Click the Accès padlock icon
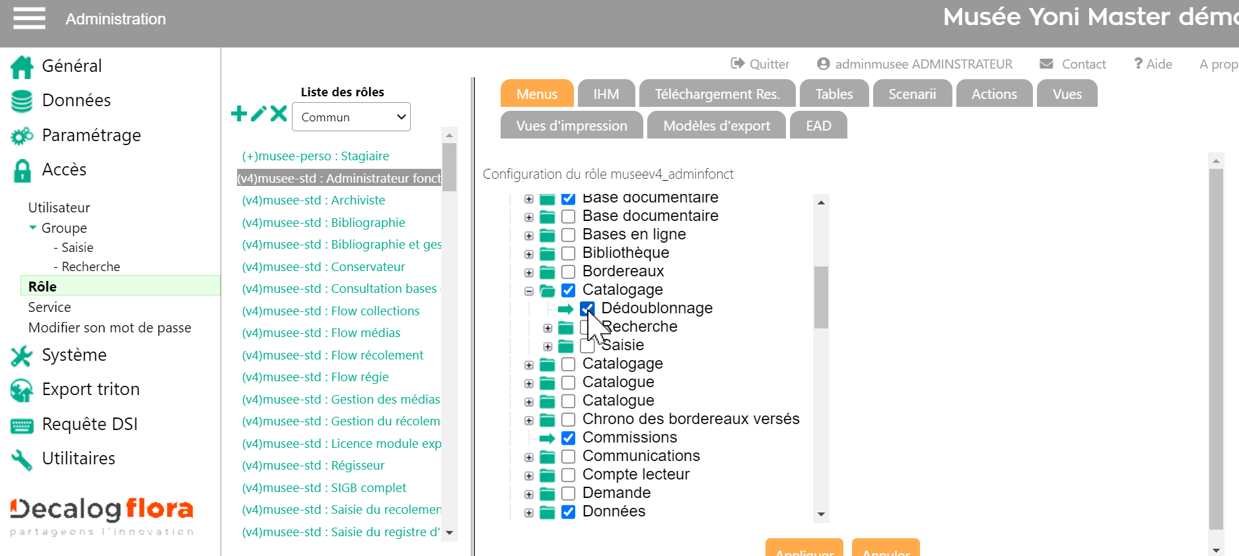 [x=22, y=170]
